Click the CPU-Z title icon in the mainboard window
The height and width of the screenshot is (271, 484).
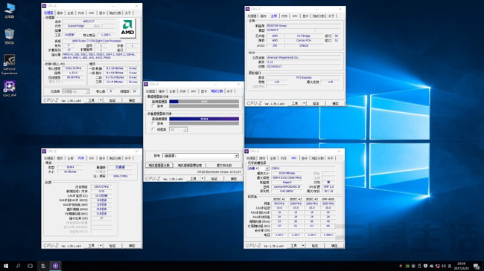click(247, 9)
